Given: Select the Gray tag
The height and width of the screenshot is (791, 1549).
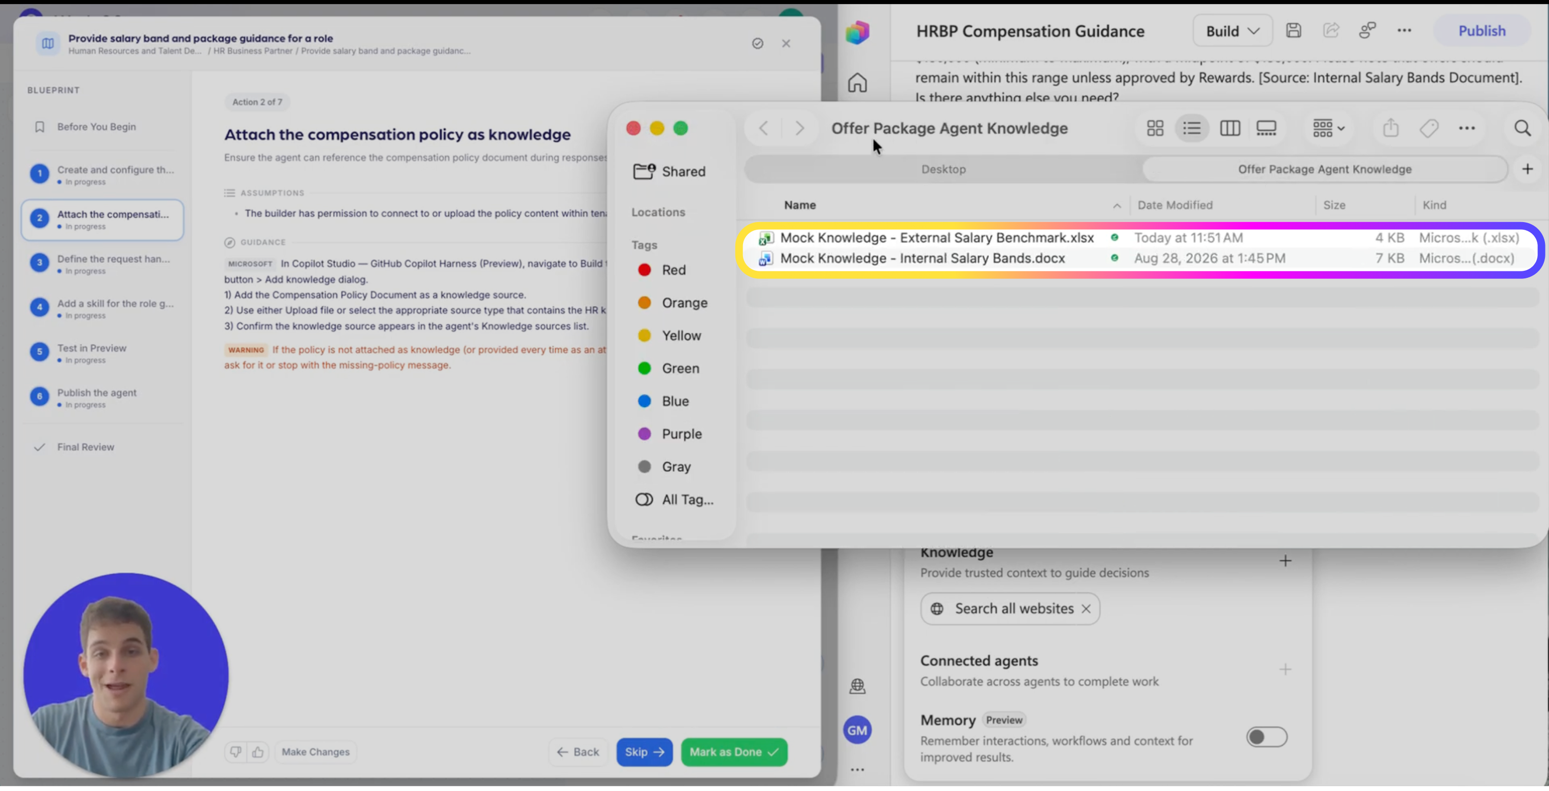Looking at the screenshot, I should click(664, 466).
